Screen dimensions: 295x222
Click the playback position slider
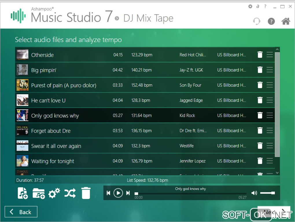pos(190,193)
